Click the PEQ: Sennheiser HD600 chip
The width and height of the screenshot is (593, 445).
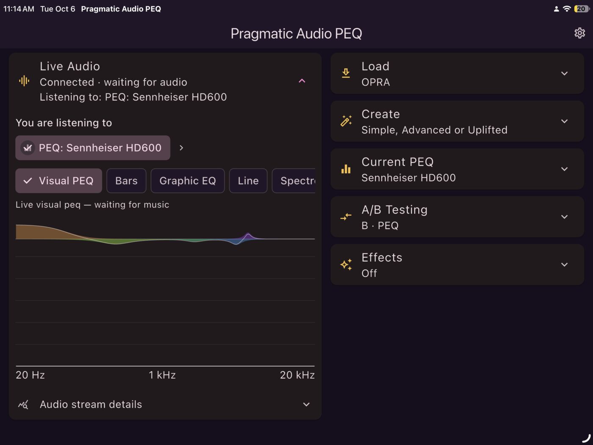click(x=93, y=148)
